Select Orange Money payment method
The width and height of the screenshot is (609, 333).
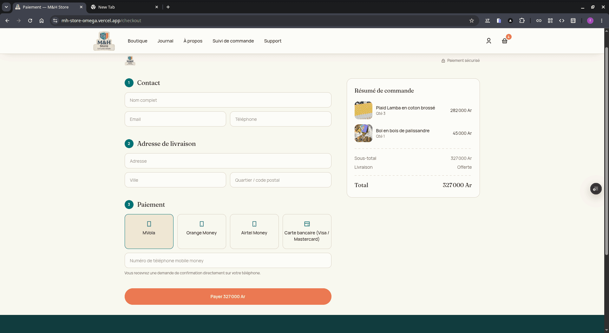click(202, 232)
